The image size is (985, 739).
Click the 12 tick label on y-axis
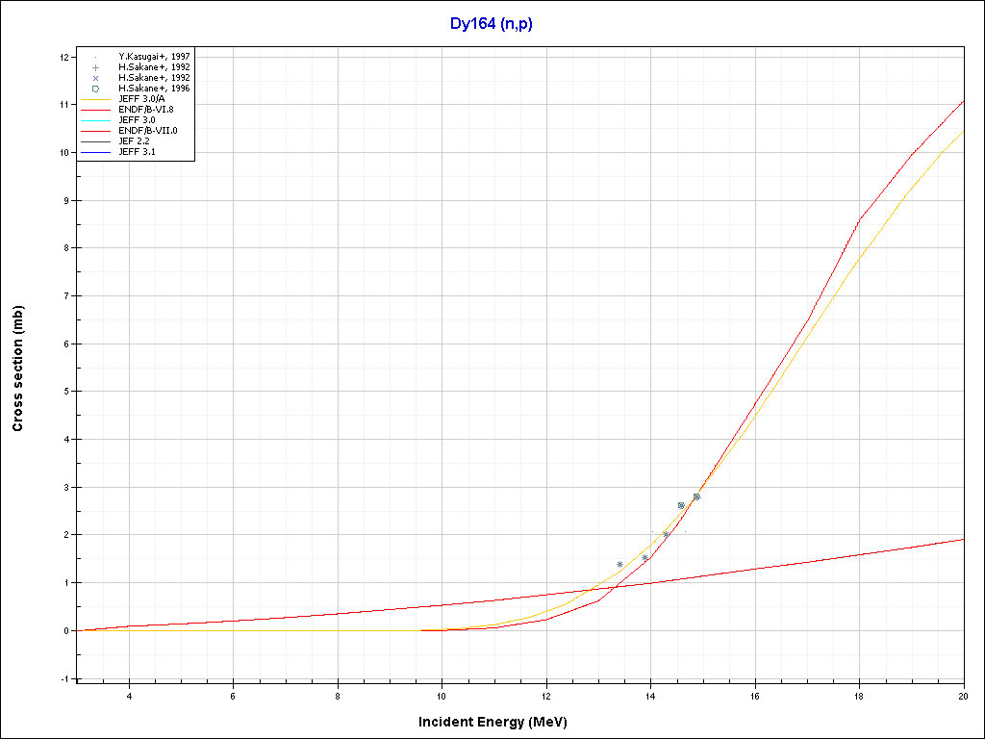(63, 57)
